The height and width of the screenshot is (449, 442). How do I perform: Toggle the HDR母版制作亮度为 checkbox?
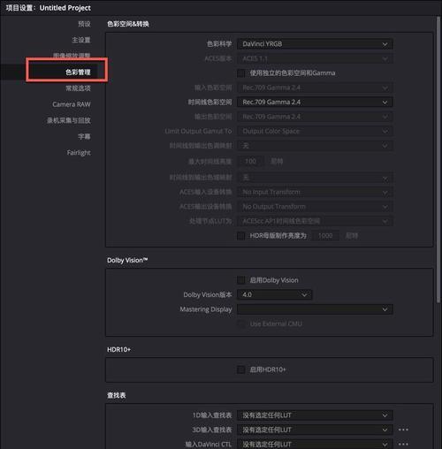coord(240,236)
